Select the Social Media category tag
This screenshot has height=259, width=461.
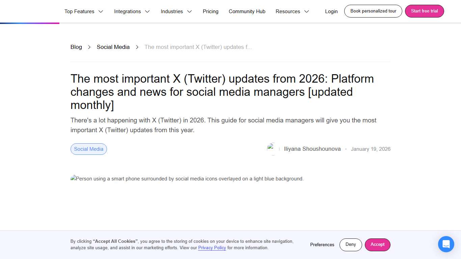88,149
